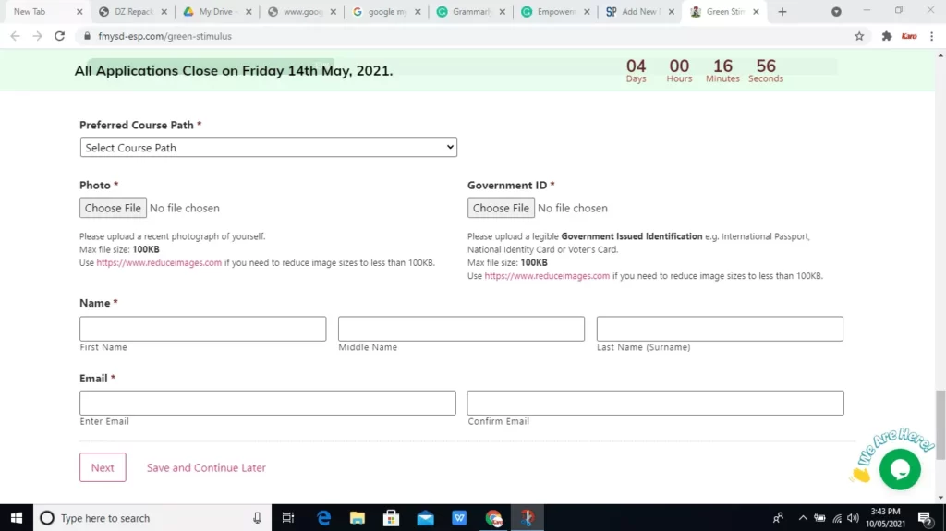This screenshot has height=531, width=946.
Task: Expand the Select Course Path dropdown
Action: 269,147
